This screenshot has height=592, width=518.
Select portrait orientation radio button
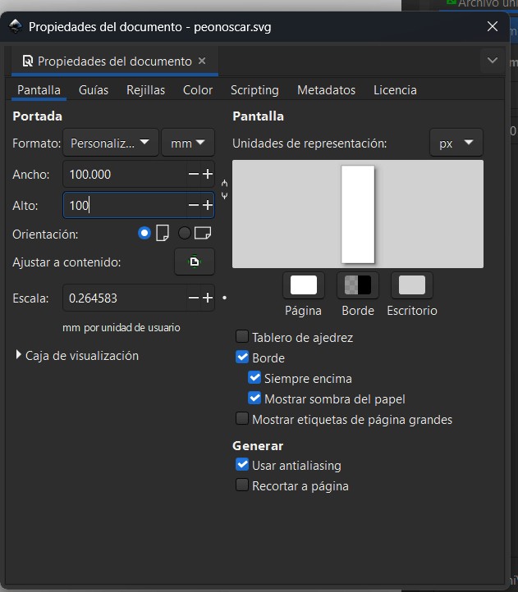point(145,234)
